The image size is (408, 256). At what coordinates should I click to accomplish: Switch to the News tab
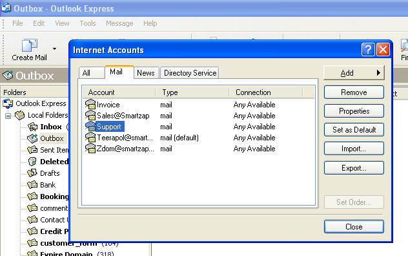pyautogui.click(x=146, y=73)
